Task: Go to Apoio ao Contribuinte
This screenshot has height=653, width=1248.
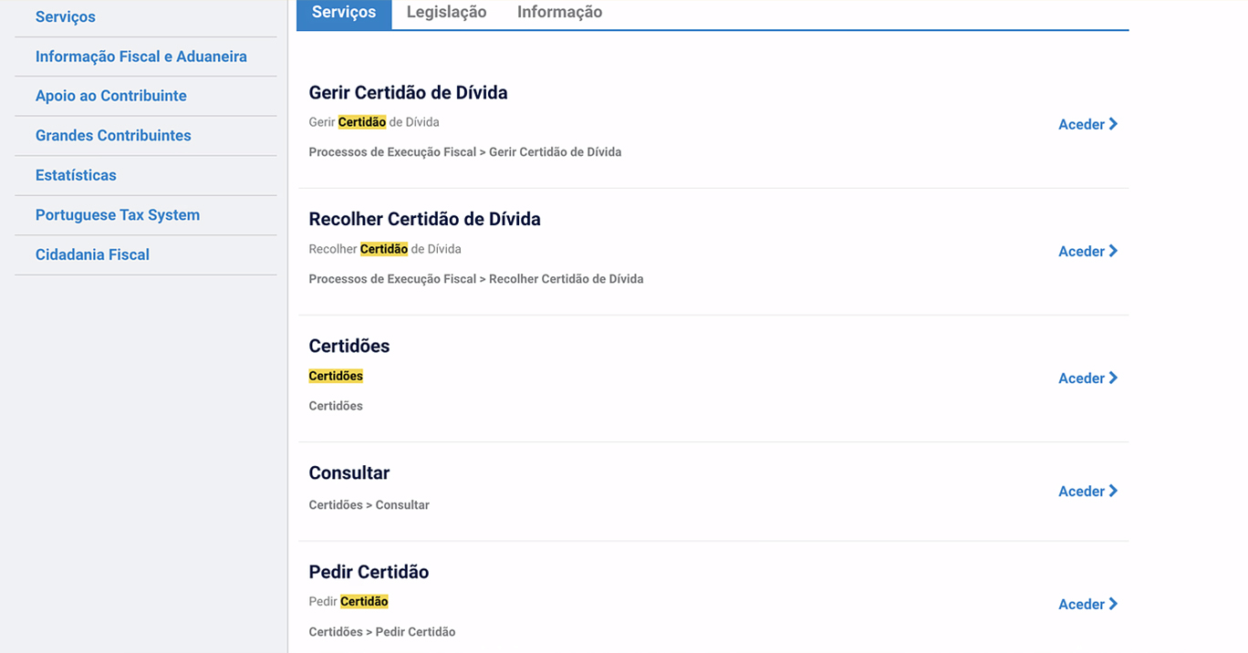Action: click(111, 96)
